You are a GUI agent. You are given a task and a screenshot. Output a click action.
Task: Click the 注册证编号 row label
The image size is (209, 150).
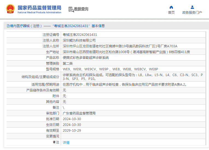(51, 35)
